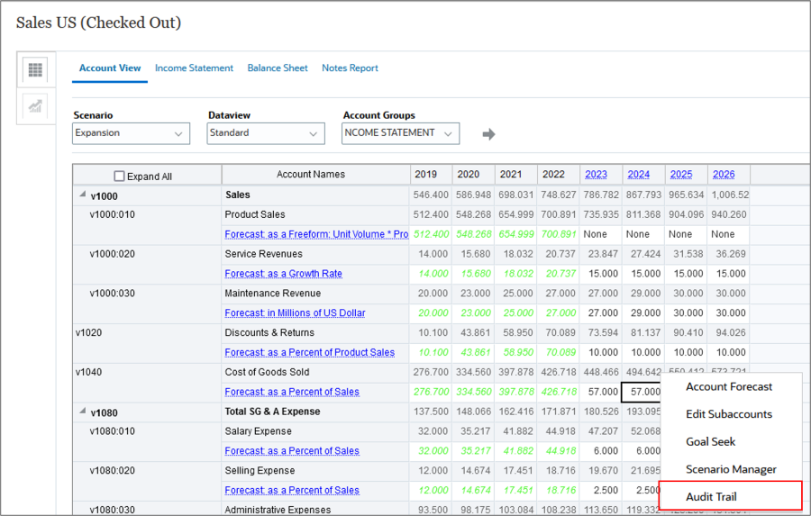
Task: Open Forecast in Millions of US Dollar link
Action: click(295, 312)
